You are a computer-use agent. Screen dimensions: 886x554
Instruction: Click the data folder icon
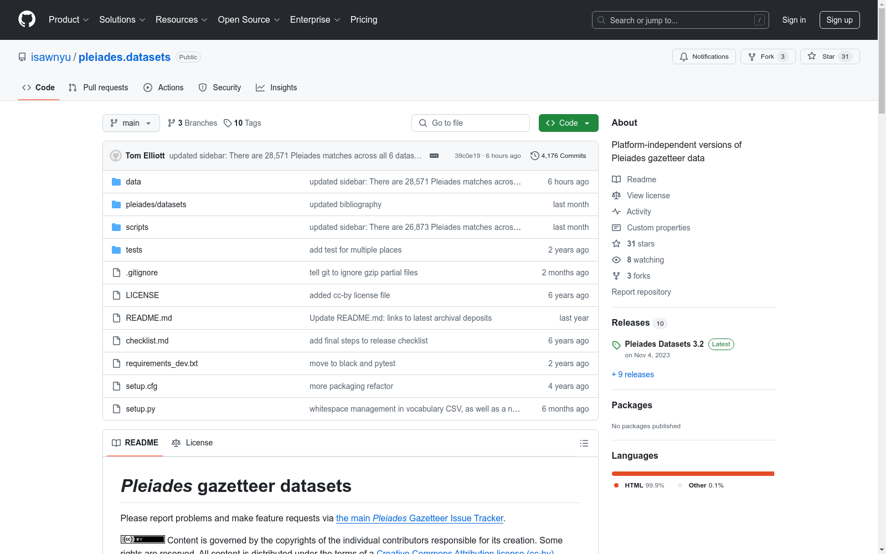point(116,182)
